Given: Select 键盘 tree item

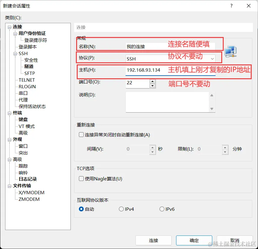Looking at the screenshot, I should point(23,120).
